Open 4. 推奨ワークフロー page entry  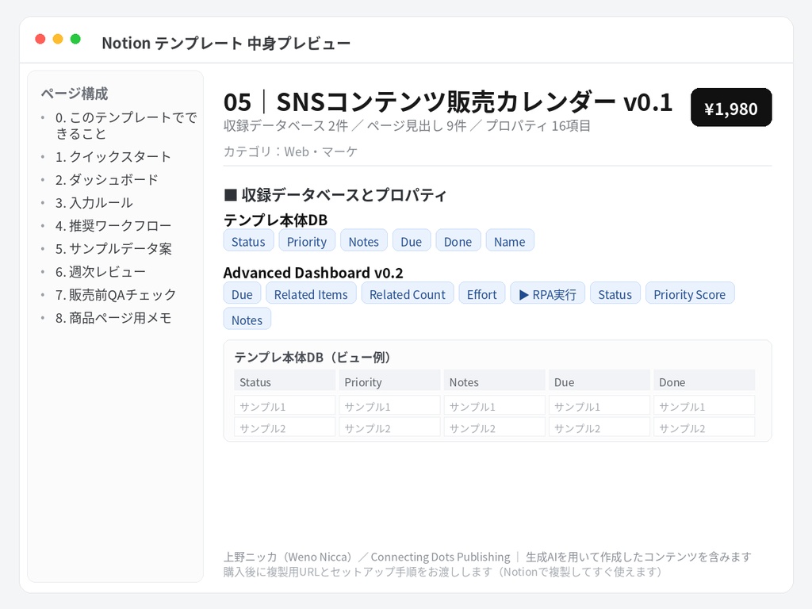[113, 226]
